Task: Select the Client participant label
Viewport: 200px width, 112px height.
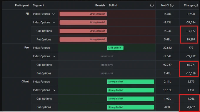Action: pos(25,81)
